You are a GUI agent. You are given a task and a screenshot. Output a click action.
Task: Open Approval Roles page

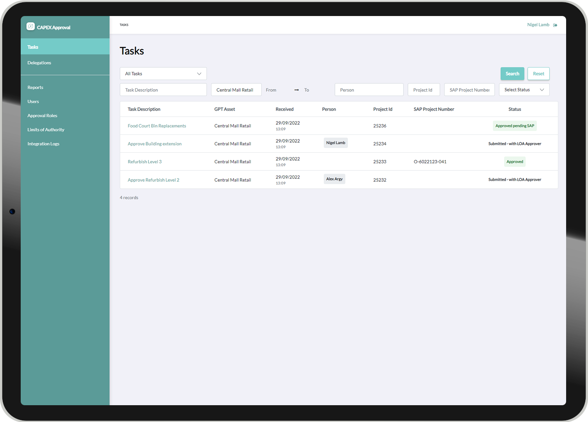[42, 116]
